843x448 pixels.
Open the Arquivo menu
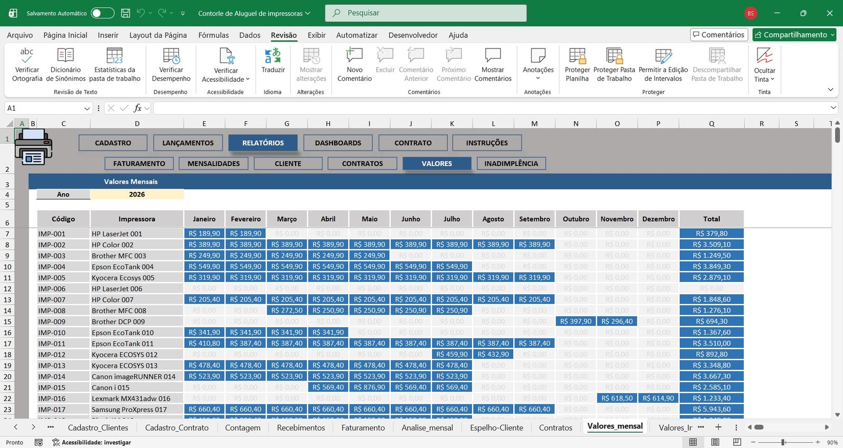20,35
